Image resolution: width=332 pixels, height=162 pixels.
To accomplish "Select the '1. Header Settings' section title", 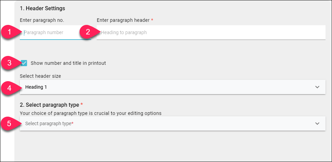I will click(x=42, y=9).
